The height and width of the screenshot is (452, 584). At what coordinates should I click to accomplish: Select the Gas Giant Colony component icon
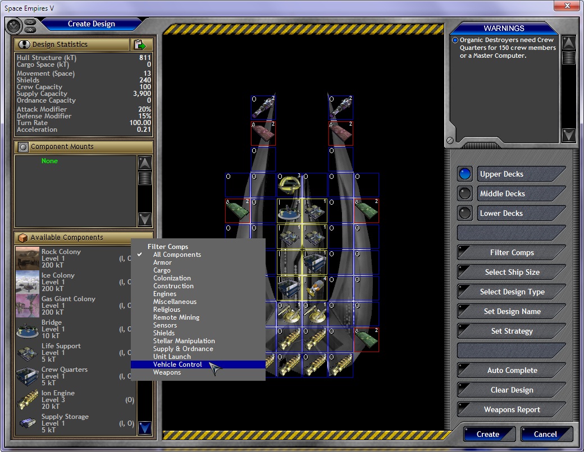click(x=27, y=306)
